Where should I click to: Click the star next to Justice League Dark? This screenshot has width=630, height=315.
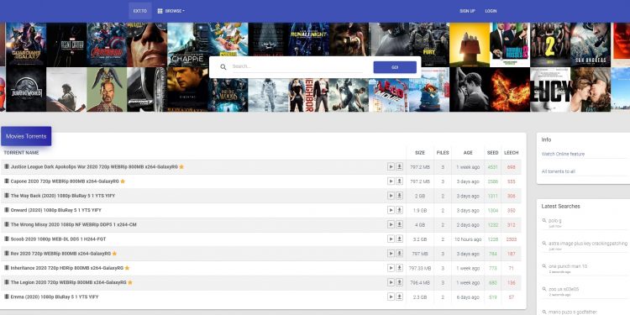tap(181, 167)
